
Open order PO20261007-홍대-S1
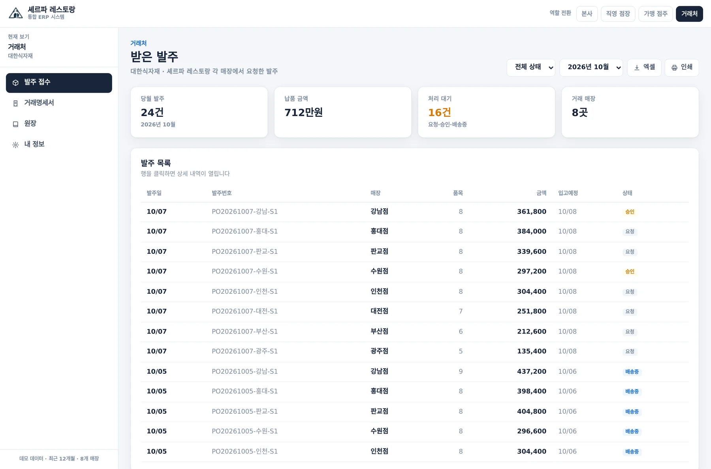[x=415, y=232]
